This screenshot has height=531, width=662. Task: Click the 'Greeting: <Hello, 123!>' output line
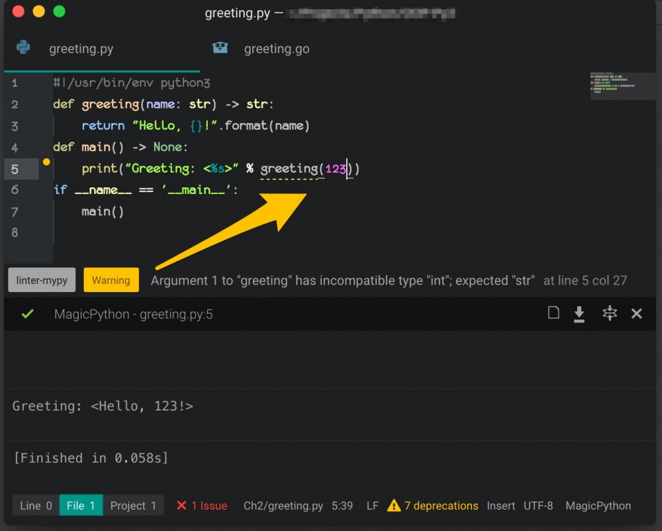(x=103, y=406)
